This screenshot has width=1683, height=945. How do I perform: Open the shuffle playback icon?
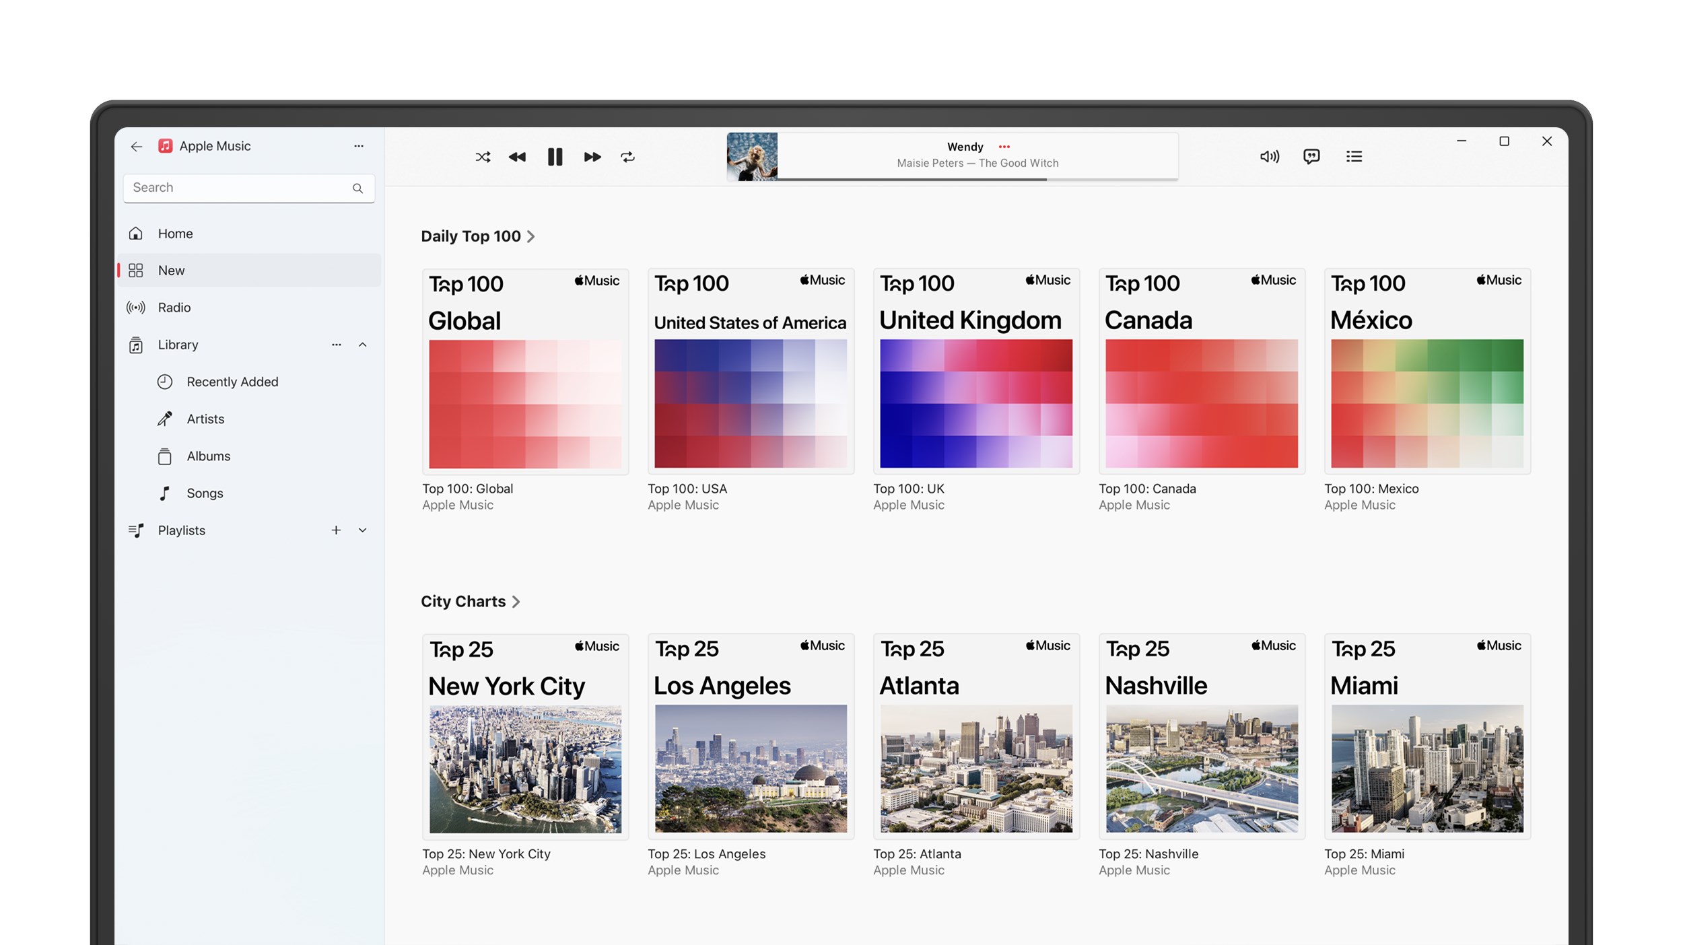point(482,157)
